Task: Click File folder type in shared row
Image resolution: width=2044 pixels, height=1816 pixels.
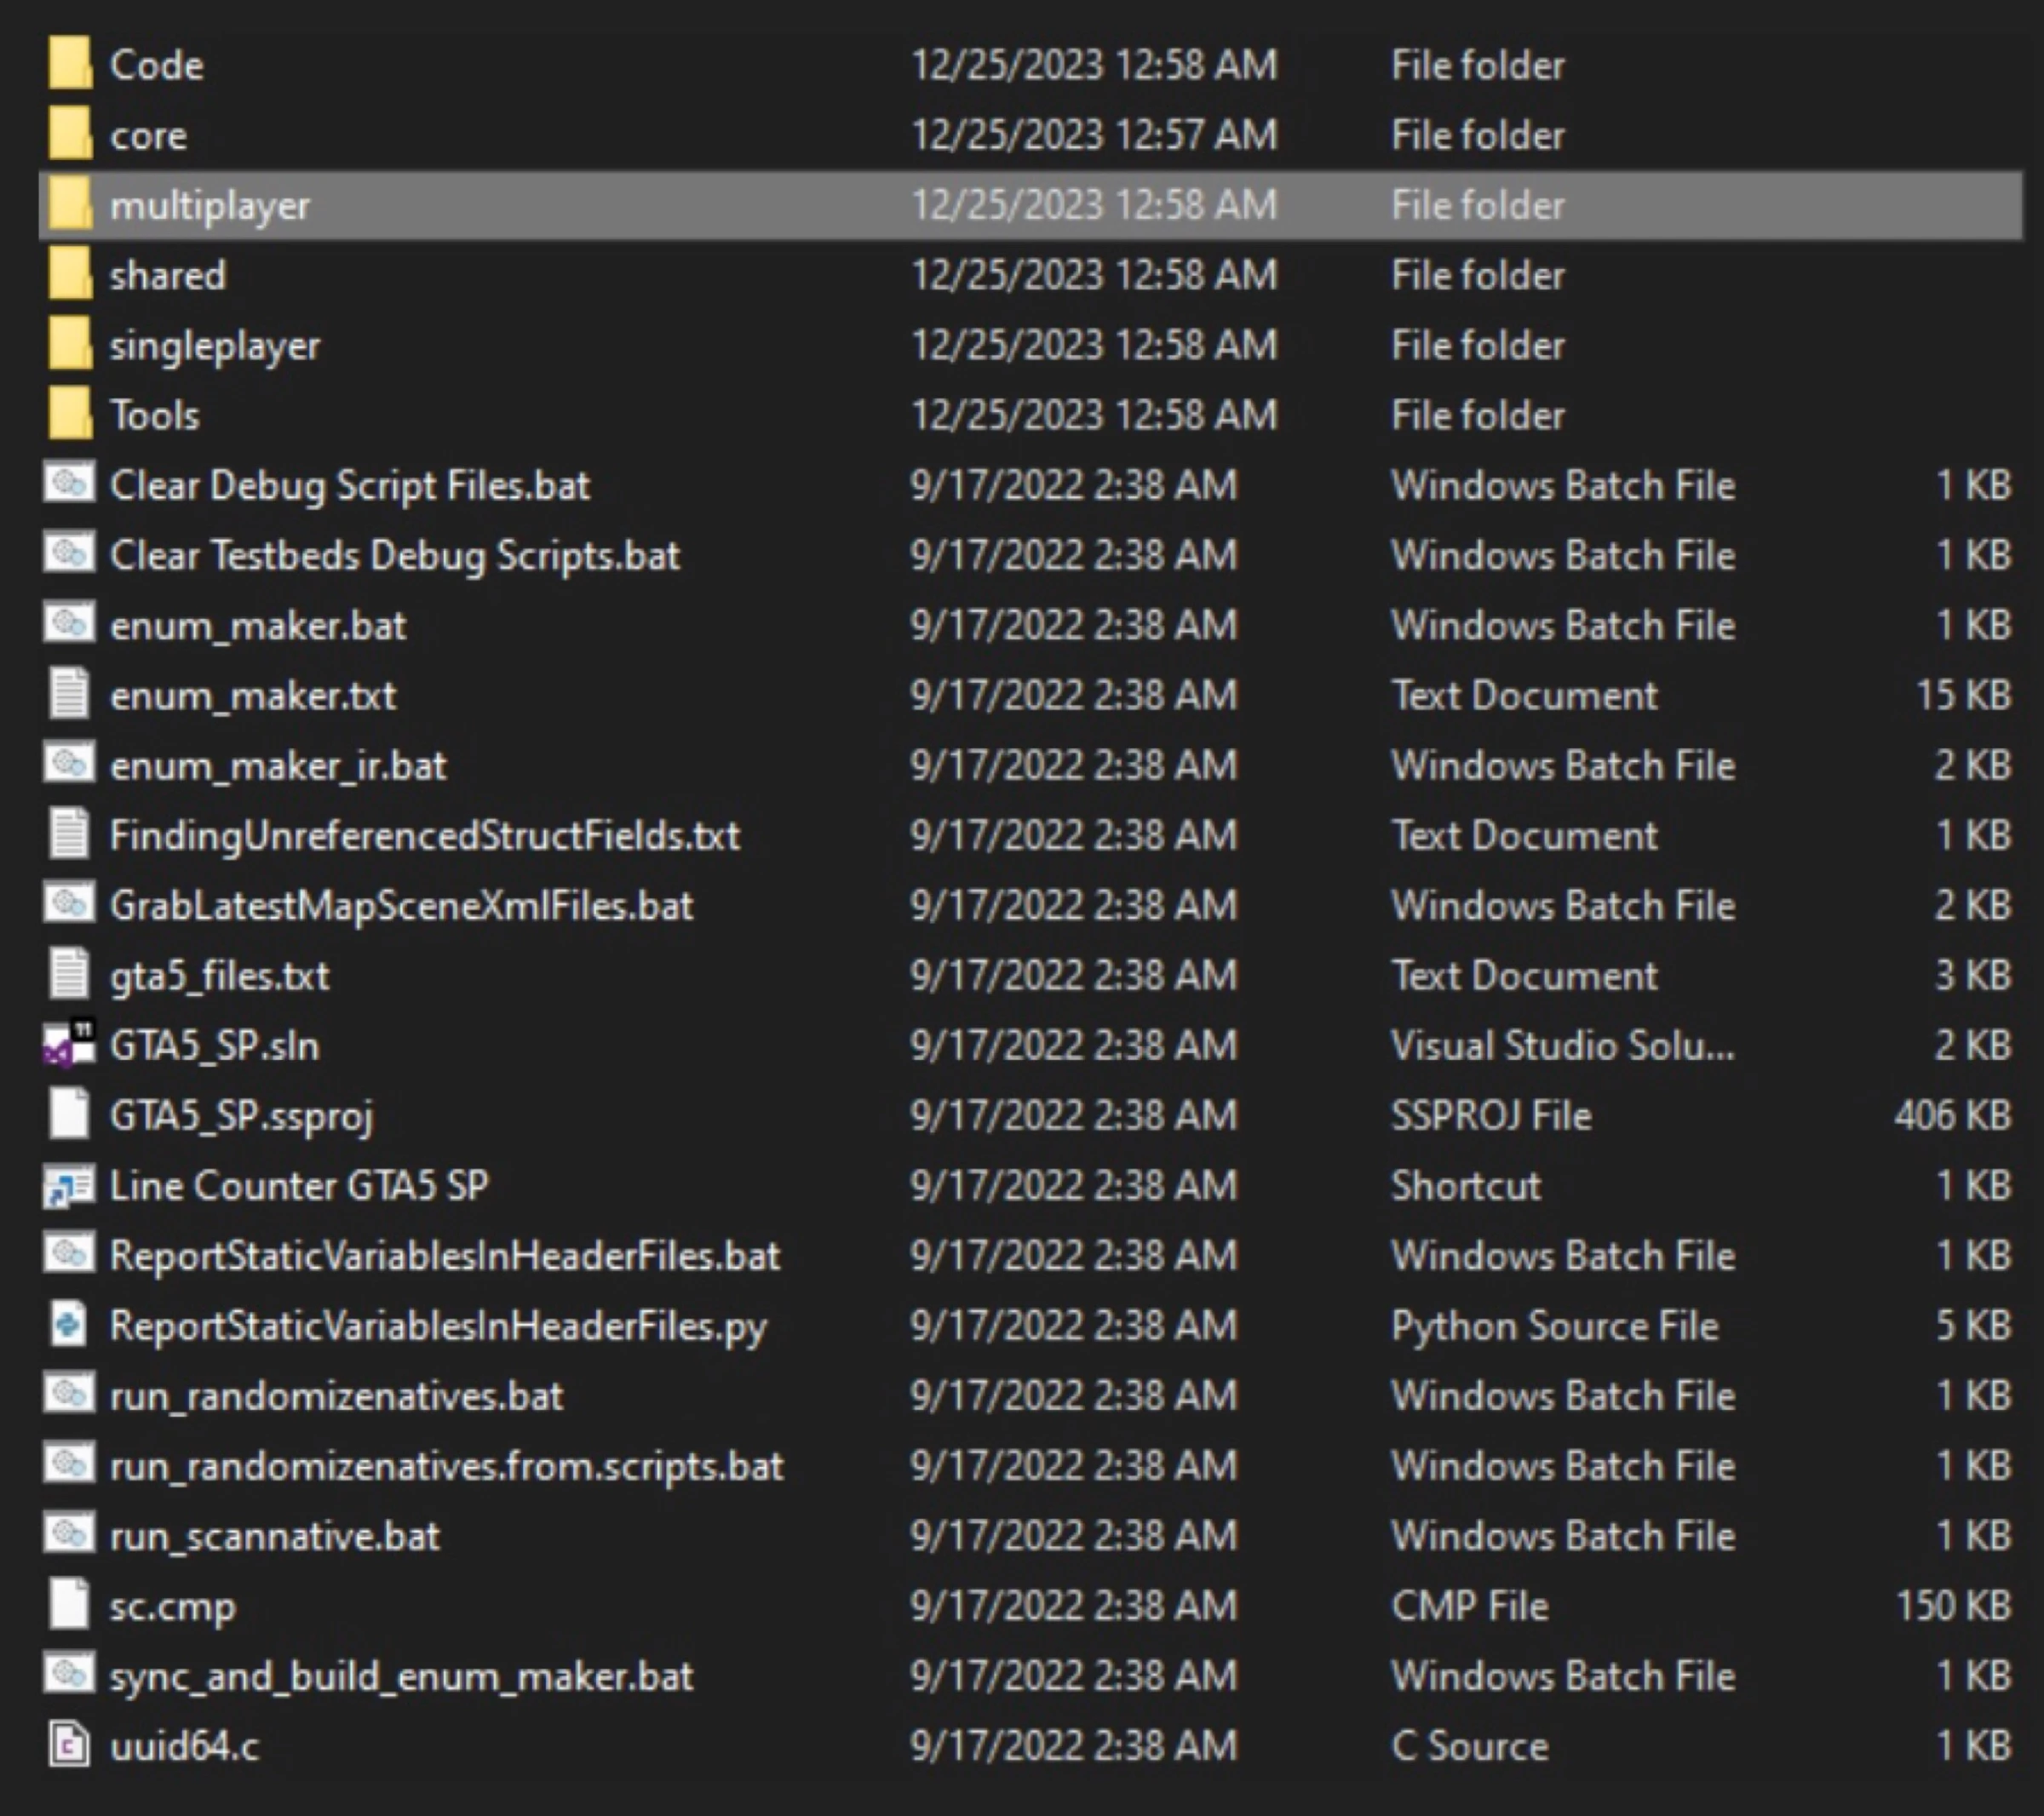Action: (x=1477, y=275)
